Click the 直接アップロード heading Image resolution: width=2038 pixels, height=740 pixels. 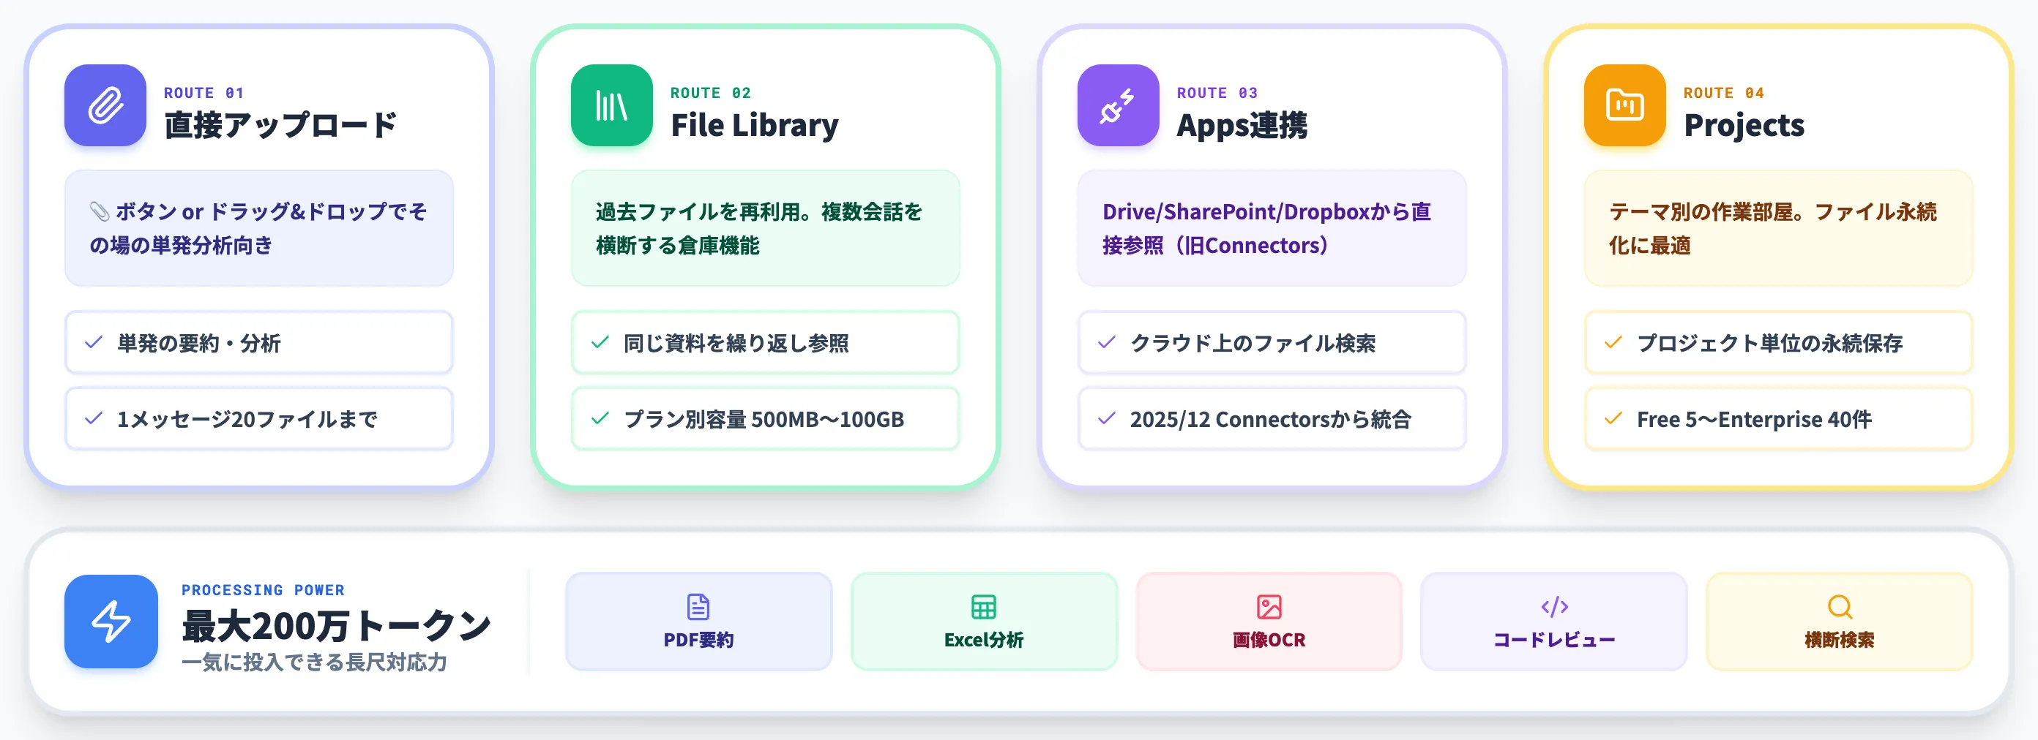click(280, 125)
